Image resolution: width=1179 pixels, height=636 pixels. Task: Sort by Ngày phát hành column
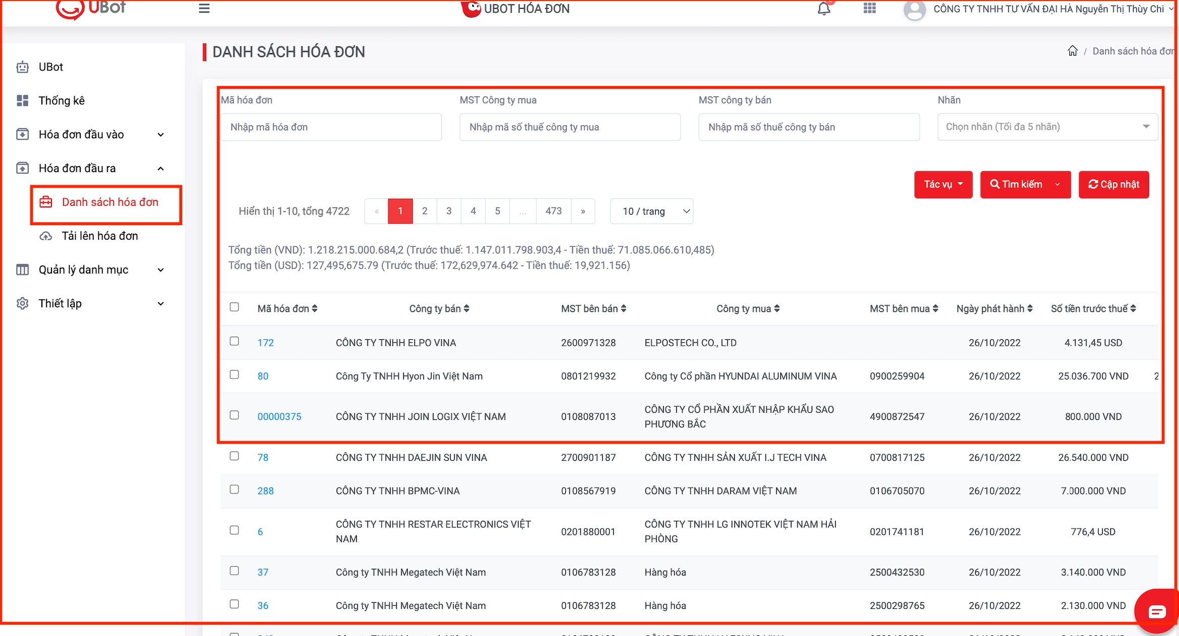[1030, 308]
